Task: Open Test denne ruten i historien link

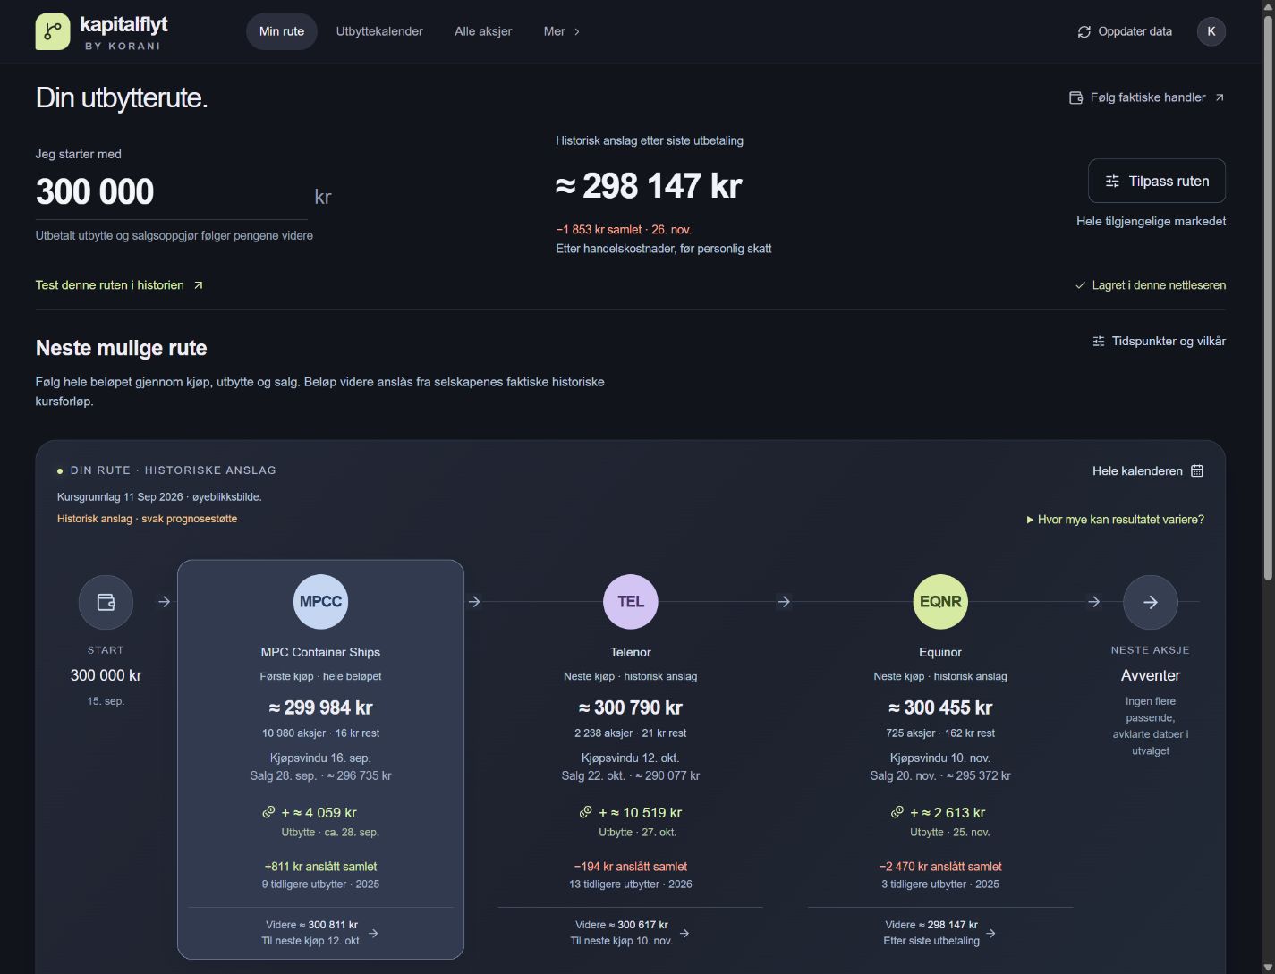Action: (120, 285)
